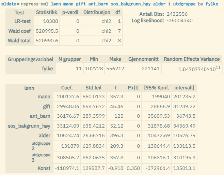
Task: Click the Grupperingsvariabel column header
Action: [31, 59]
